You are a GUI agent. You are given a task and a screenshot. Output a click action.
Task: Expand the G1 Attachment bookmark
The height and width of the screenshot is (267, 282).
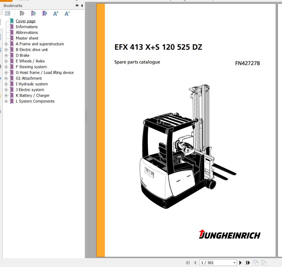[x=6, y=78]
